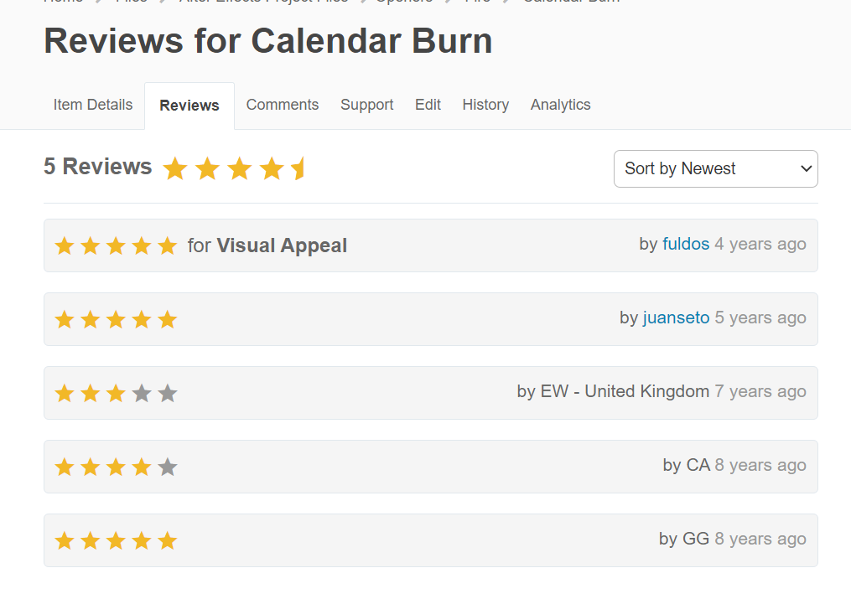The width and height of the screenshot is (851, 599).
Task: Expand the Sort by Newest dropdown
Action: click(x=716, y=168)
